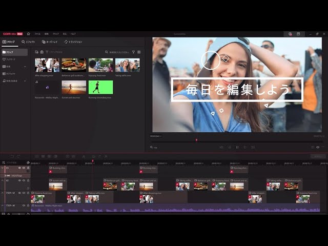
Task: Select the オブジェクト sidebar item
Action: [x=9, y=74]
